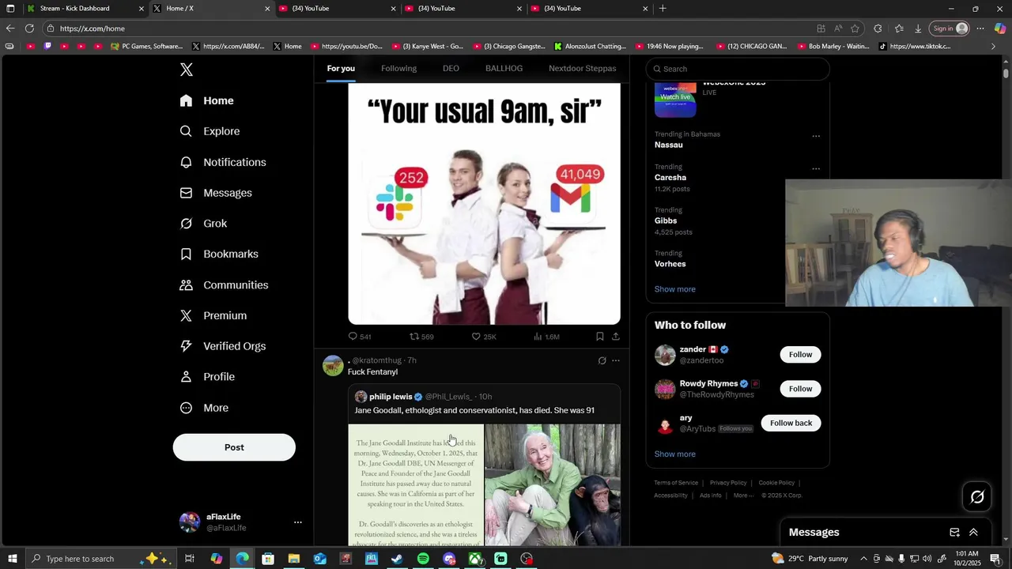1012x569 pixels.
Task: Open Explore from the X sidebar
Action: (210, 131)
